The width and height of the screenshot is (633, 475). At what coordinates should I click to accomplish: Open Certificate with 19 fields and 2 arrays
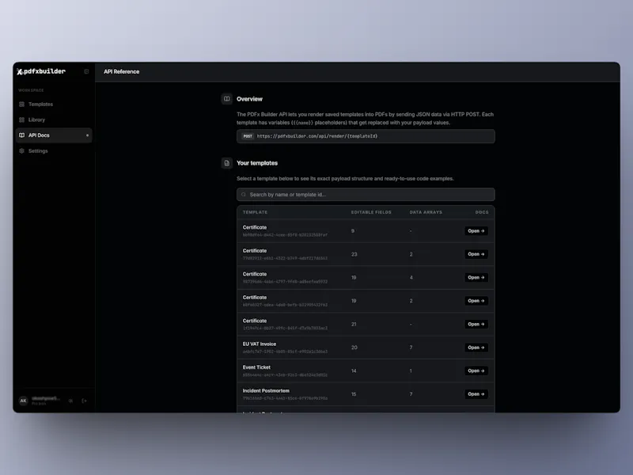[x=476, y=301]
